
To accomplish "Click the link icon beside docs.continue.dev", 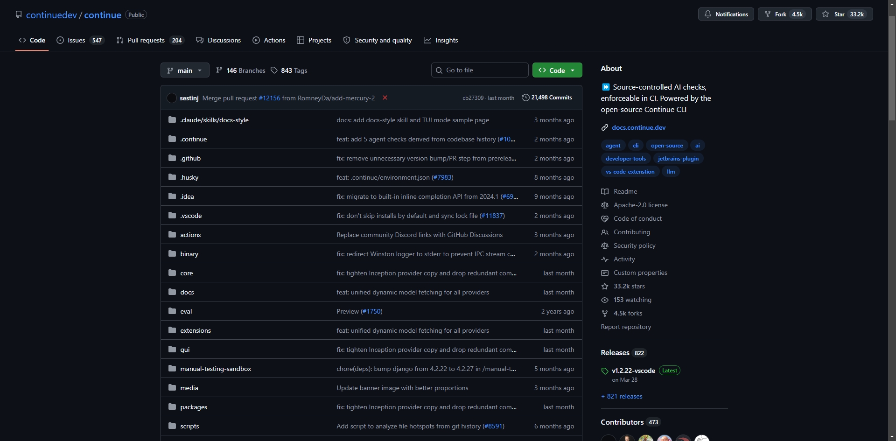I will [605, 127].
